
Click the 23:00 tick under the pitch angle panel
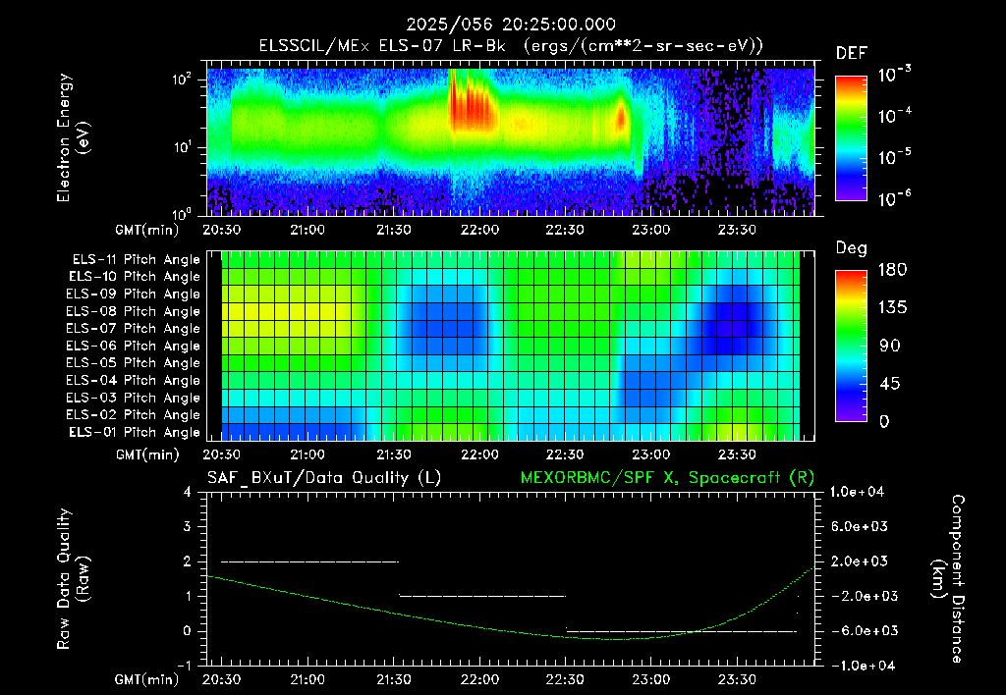(x=651, y=454)
